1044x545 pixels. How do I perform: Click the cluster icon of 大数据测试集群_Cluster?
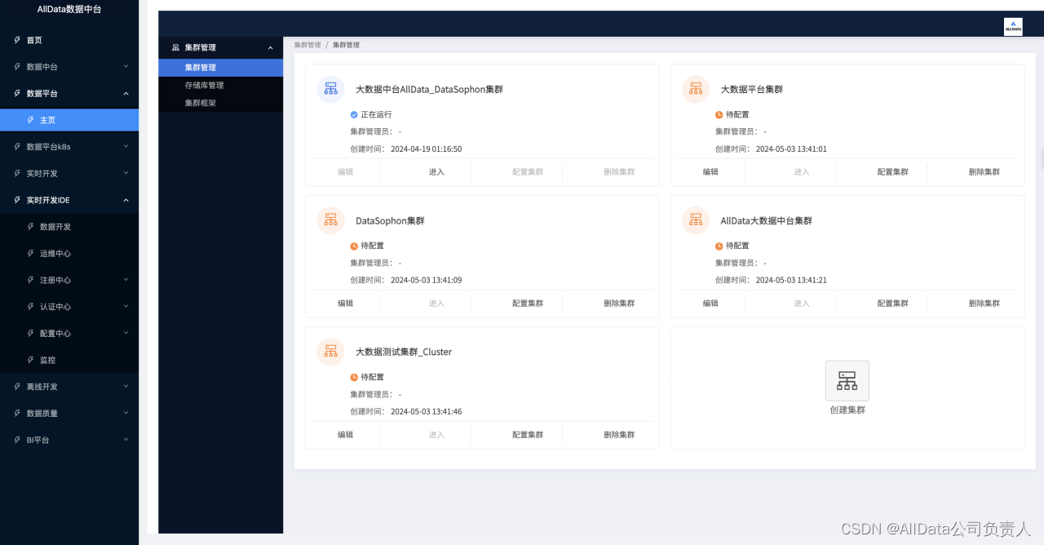pyautogui.click(x=330, y=352)
